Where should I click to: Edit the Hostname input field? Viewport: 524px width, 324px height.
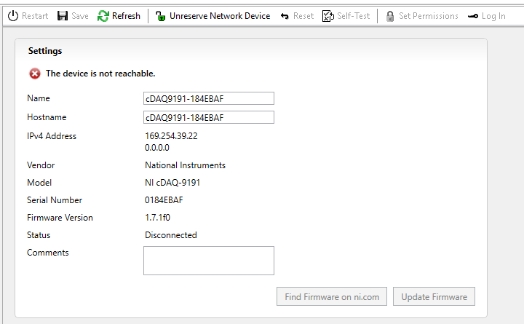point(209,117)
